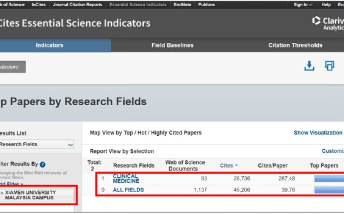Screen dimensions: 344x214
Task: Click the Help link in top bar
Action: tap(326, 5)
